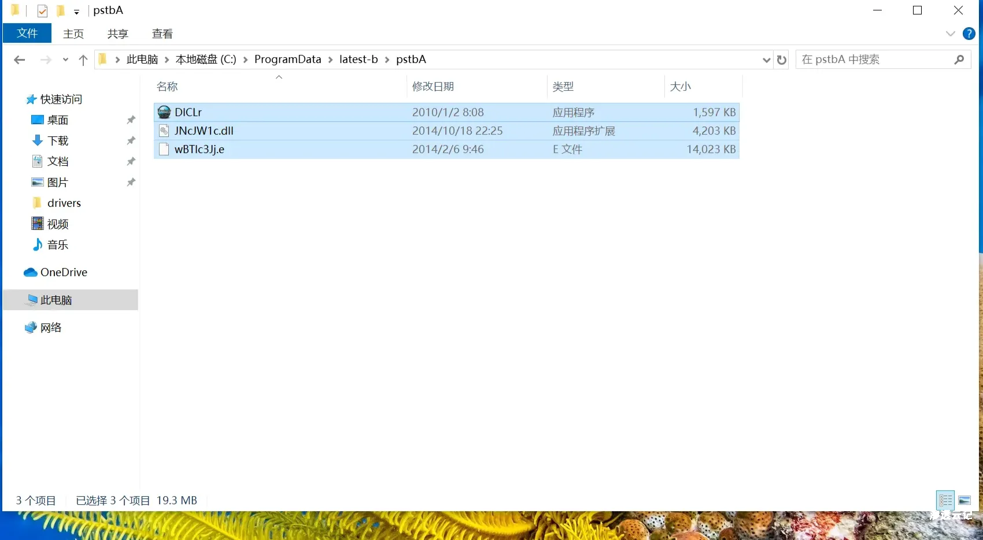Screen dimensions: 983x540
Task: Open the 查看 ribbon tab
Action: click(162, 33)
